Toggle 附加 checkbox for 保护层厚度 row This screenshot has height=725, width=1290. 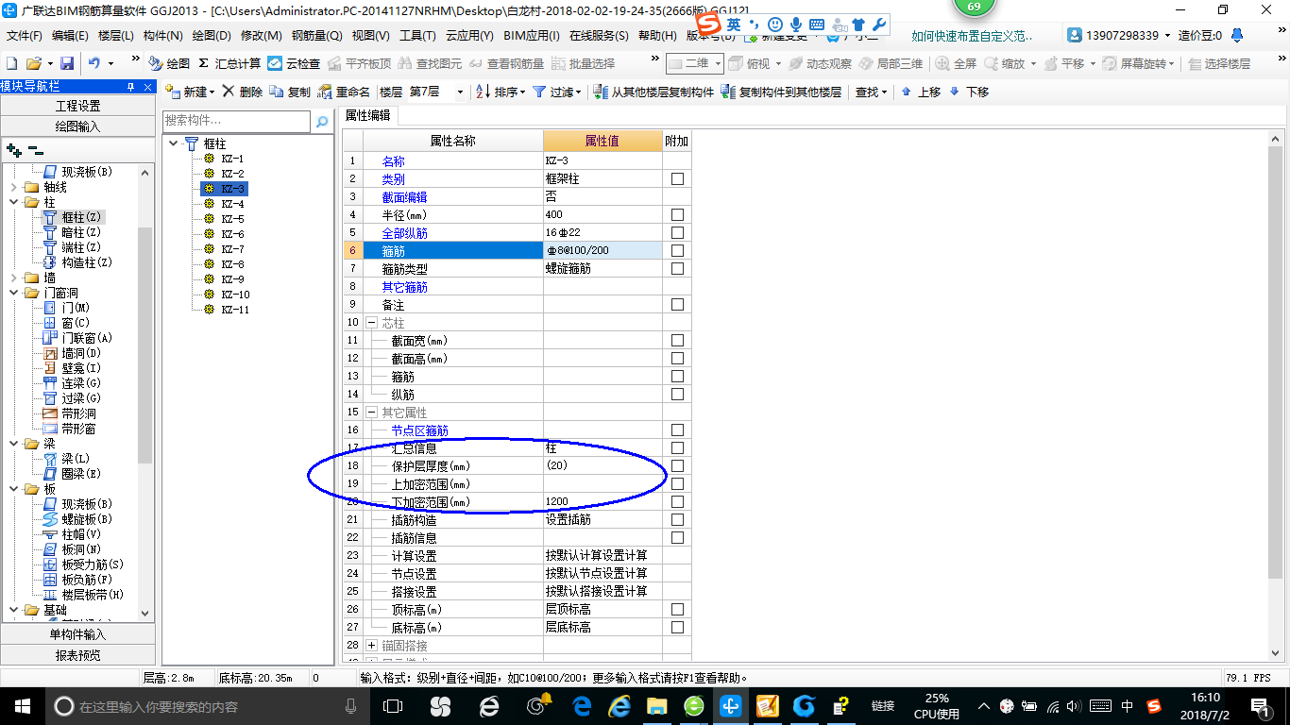(677, 466)
